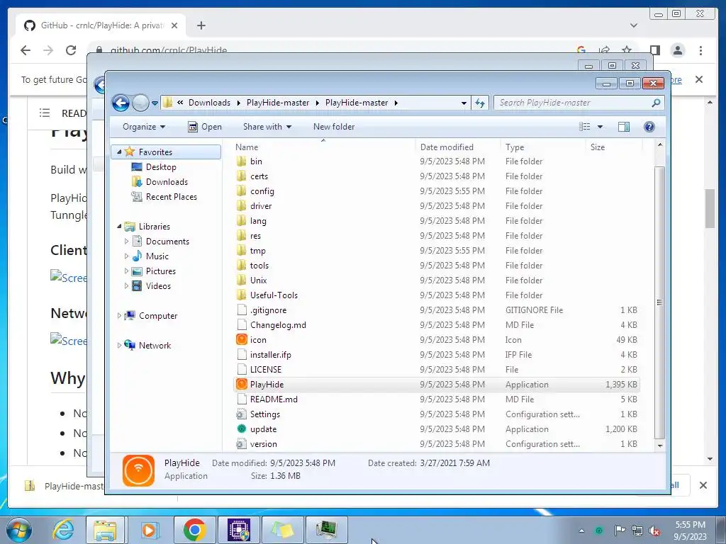Select the README.md file

[274, 399]
